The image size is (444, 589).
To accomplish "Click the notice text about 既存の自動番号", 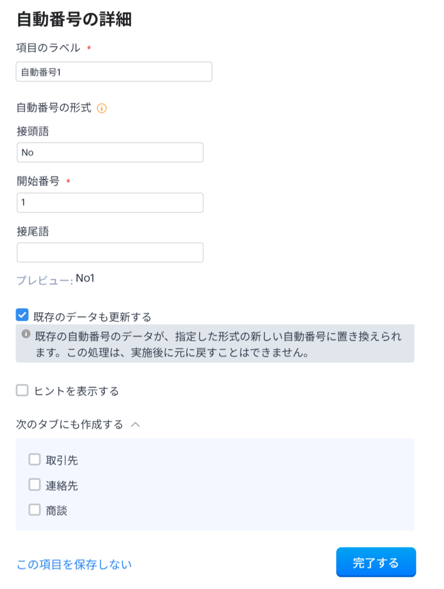I will tap(218, 344).
